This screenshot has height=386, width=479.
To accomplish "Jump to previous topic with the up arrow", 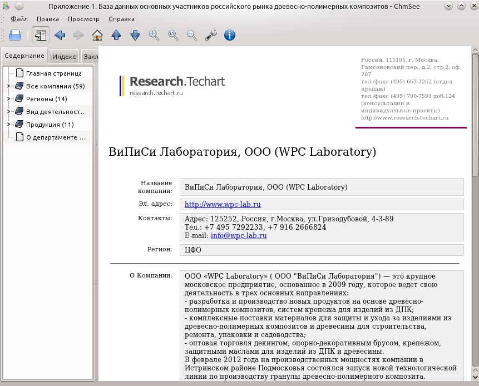I will coord(116,35).
